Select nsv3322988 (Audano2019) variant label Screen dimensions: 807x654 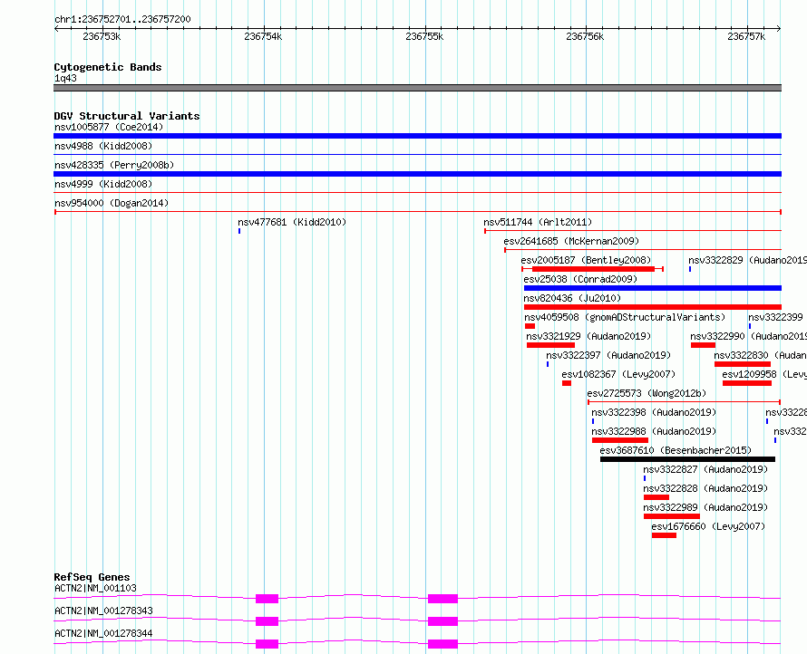654,431
